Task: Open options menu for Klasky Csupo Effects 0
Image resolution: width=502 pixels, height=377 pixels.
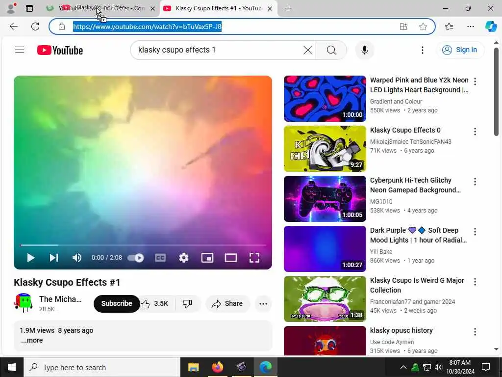Action: 475,132
